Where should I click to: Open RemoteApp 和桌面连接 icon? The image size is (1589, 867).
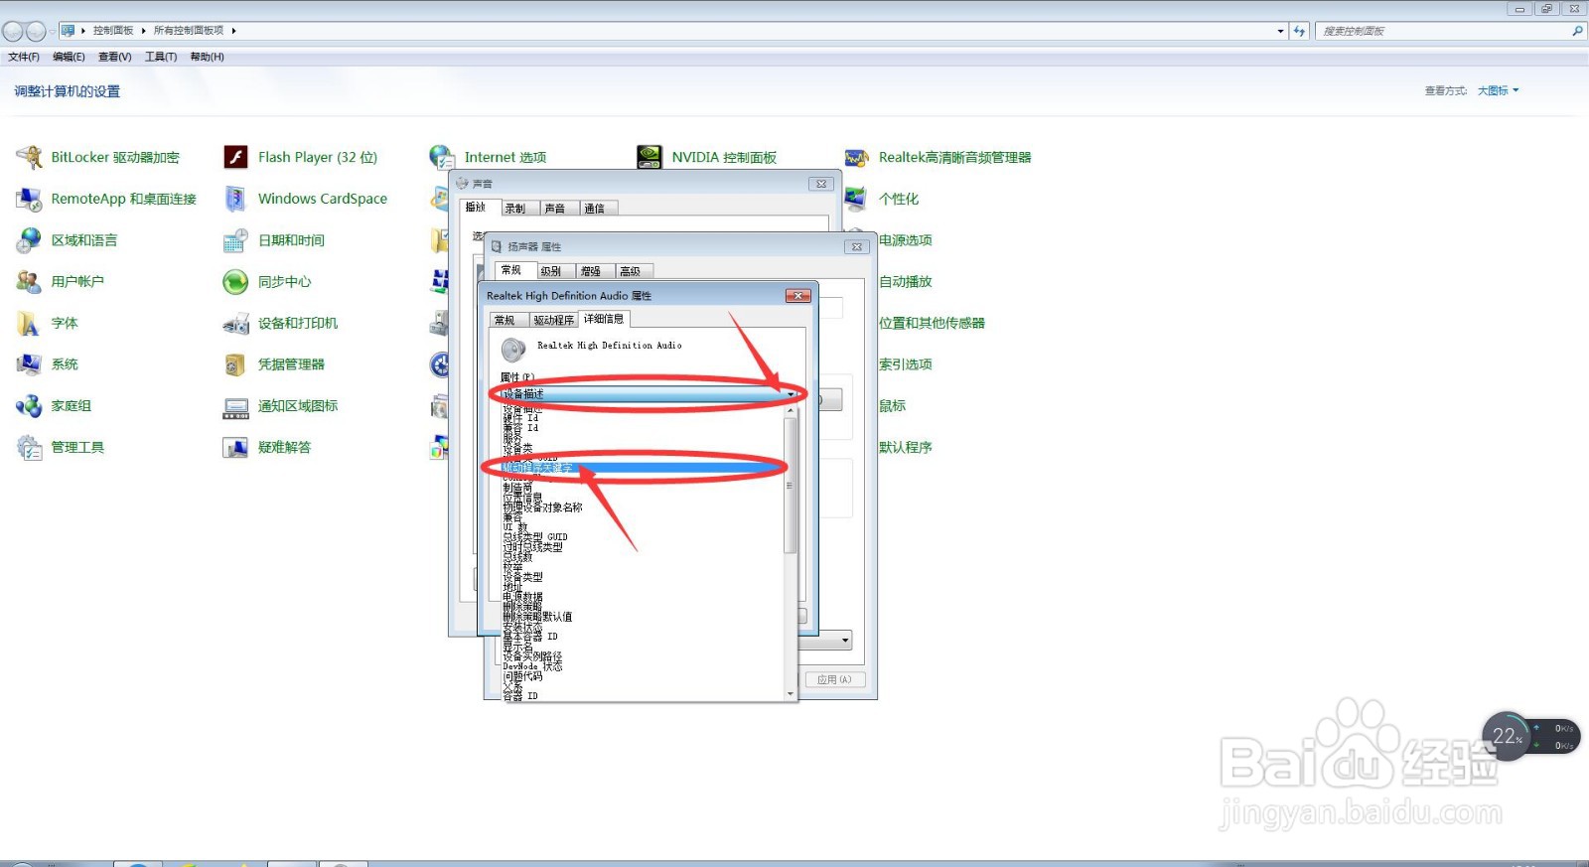[x=30, y=199]
